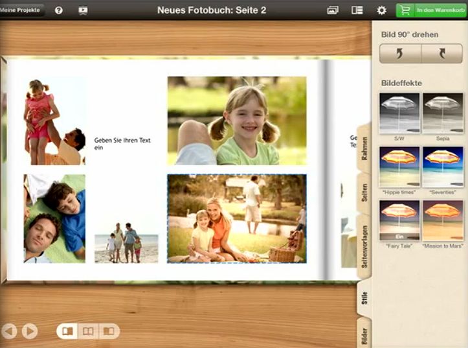Apply the "Hippie times" image effect
Image resolution: width=468 pixels, height=348 pixels.
[399, 167]
